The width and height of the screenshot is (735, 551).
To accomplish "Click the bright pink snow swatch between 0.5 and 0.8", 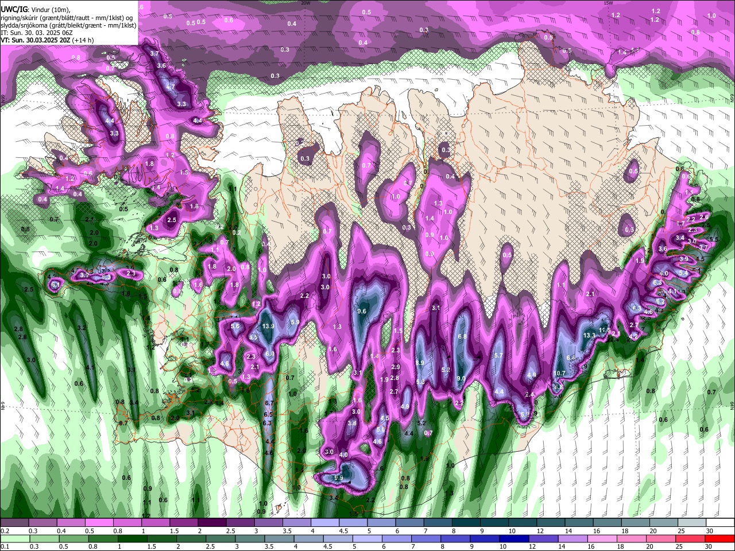I will click(98, 523).
